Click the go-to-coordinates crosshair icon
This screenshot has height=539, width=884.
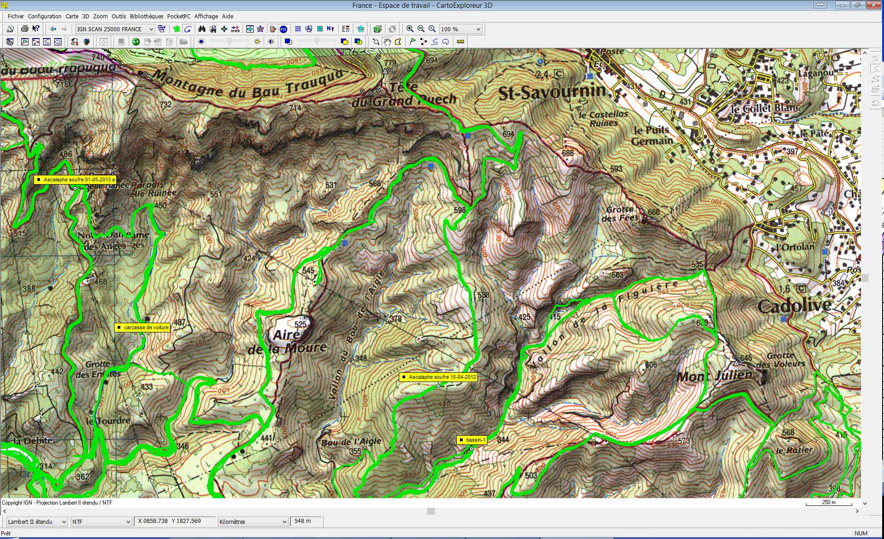coord(224,29)
